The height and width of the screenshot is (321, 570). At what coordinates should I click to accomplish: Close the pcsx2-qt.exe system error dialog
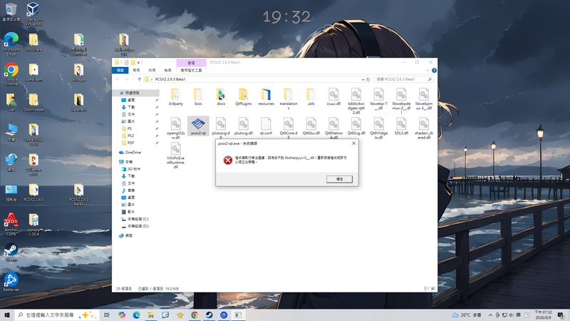pos(353,143)
